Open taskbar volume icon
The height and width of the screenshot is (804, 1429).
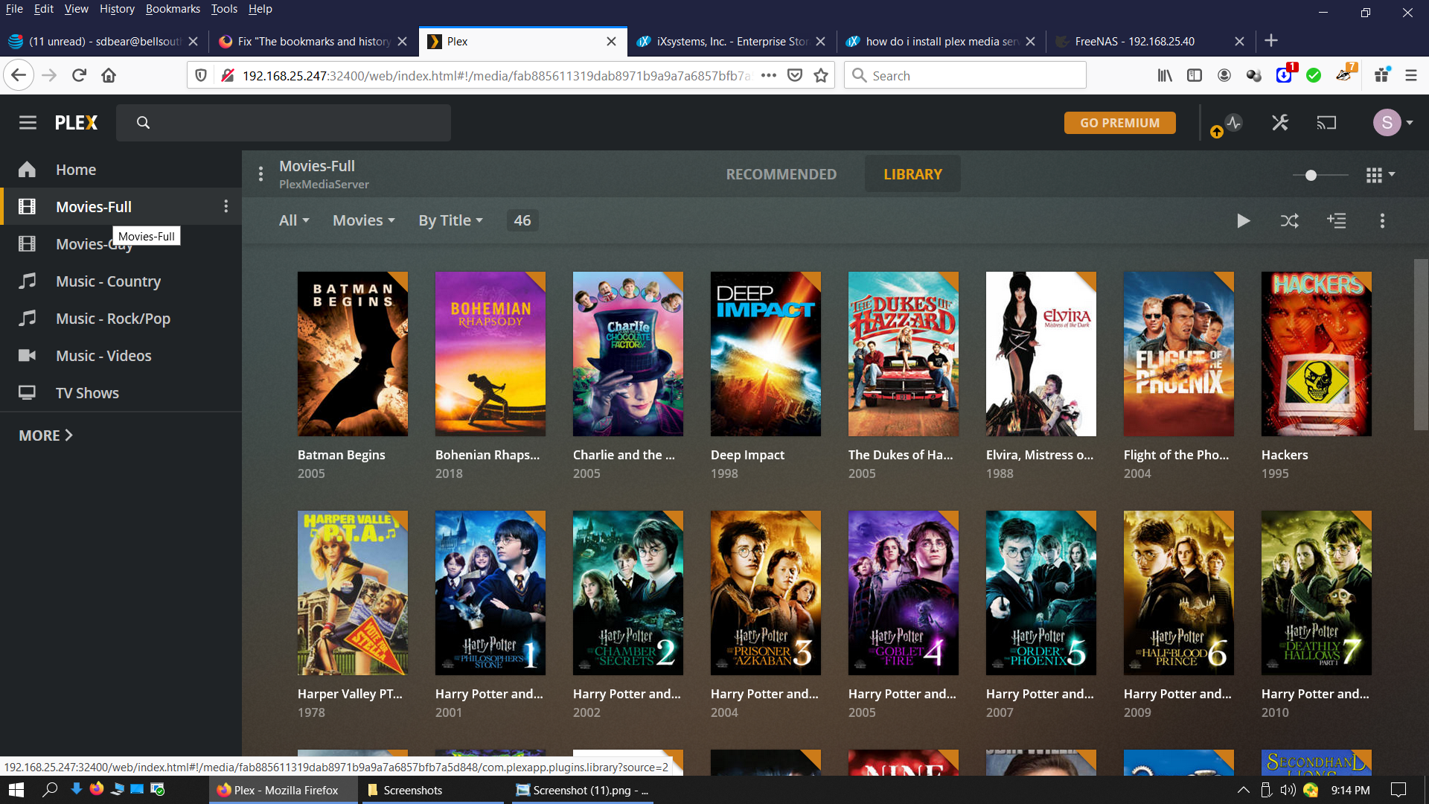pos(1288,790)
